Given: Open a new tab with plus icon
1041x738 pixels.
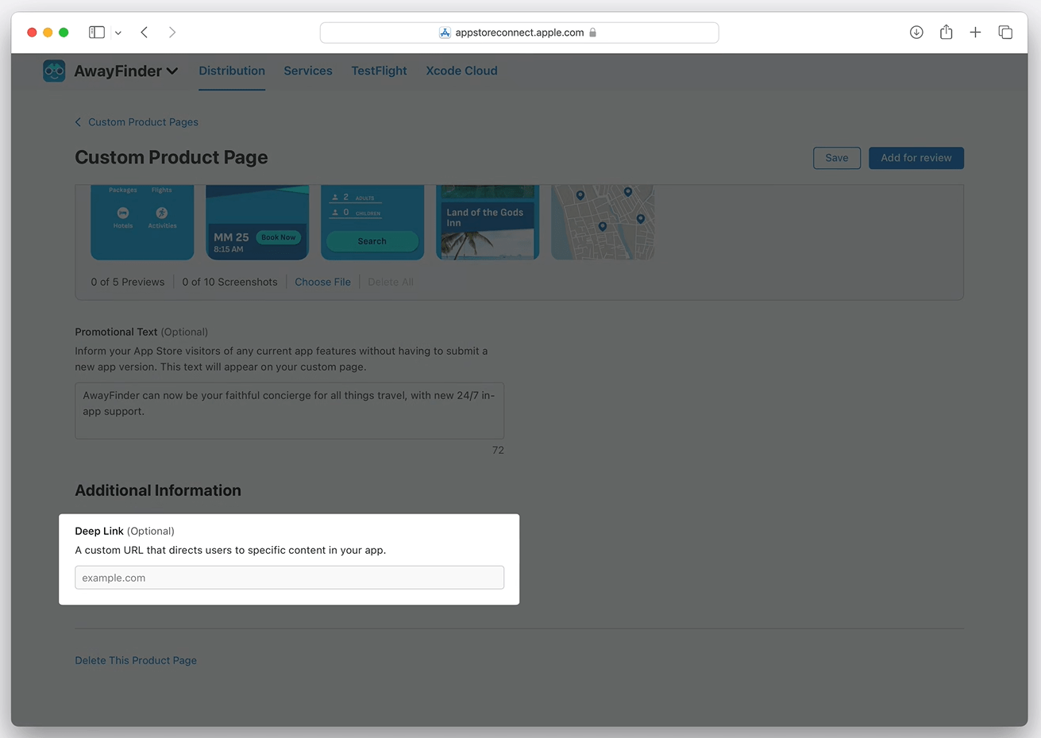Looking at the screenshot, I should coord(975,33).
